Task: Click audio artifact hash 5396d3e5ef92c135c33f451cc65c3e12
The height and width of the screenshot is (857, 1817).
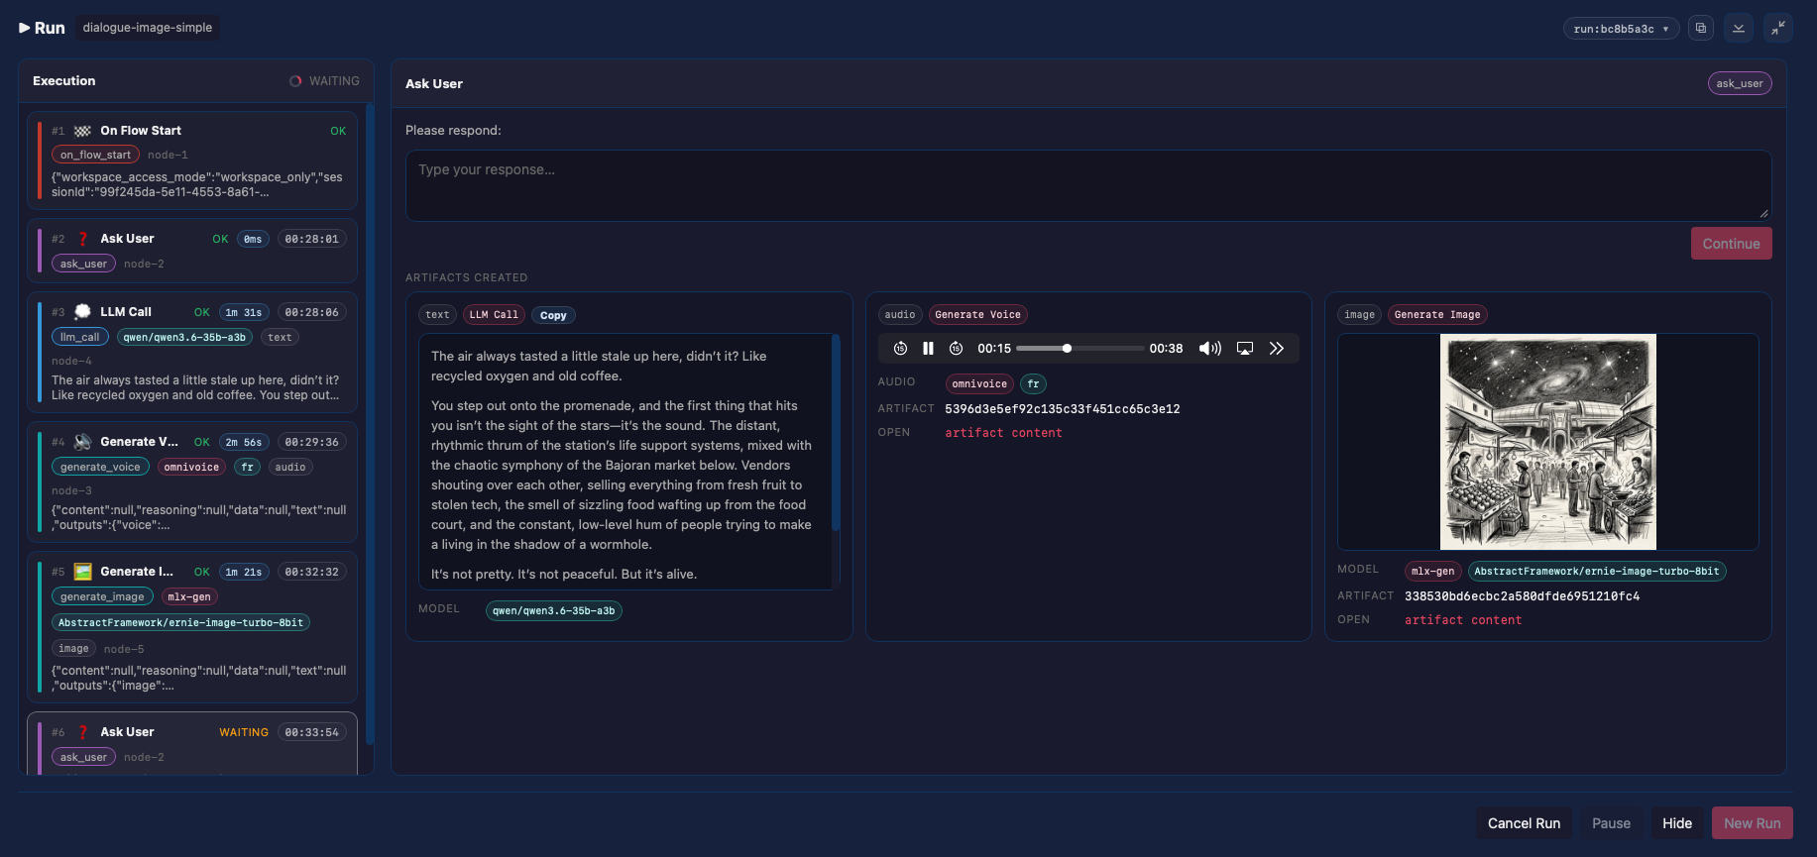Action: (x=1063, y=409)
